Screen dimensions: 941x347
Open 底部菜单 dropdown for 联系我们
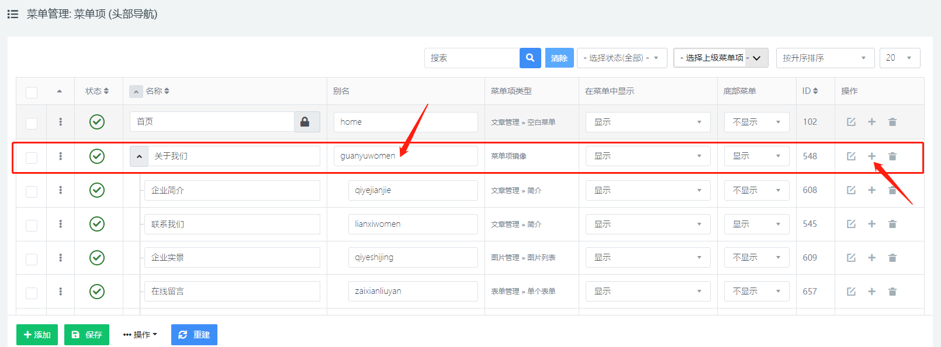click(x=756, y=224)
